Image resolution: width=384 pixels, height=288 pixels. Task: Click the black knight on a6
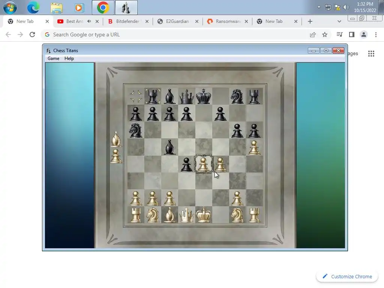pyautogui.click(x=136, y=130)
